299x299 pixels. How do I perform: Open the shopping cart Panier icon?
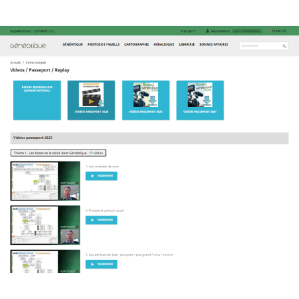point(269,30)
